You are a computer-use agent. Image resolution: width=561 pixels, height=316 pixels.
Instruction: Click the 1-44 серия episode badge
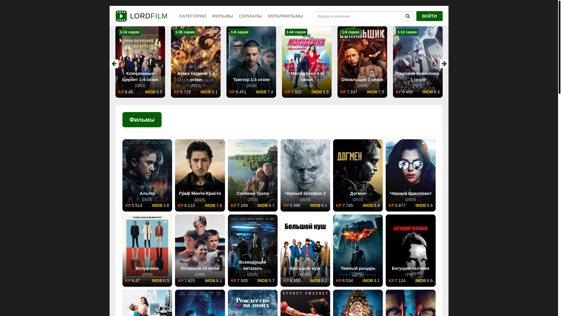pyautogui.click(x=296, y=32)
